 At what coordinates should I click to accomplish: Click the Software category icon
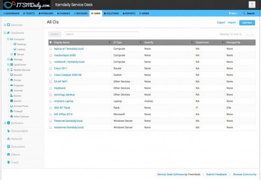point(9,123)
